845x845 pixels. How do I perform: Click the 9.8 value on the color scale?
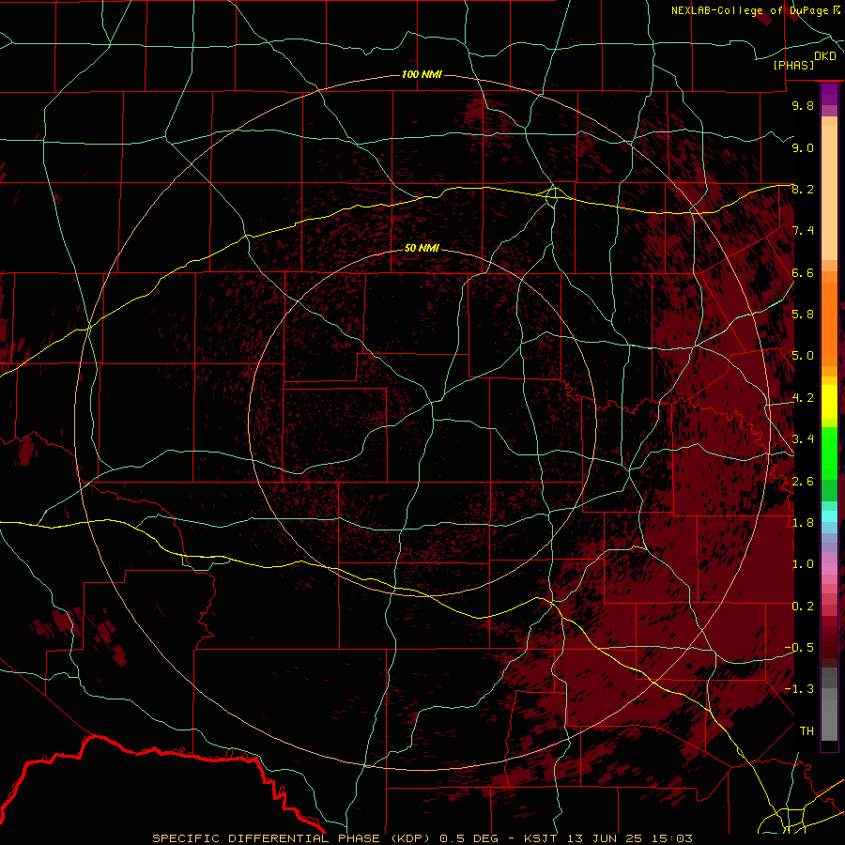803,105
